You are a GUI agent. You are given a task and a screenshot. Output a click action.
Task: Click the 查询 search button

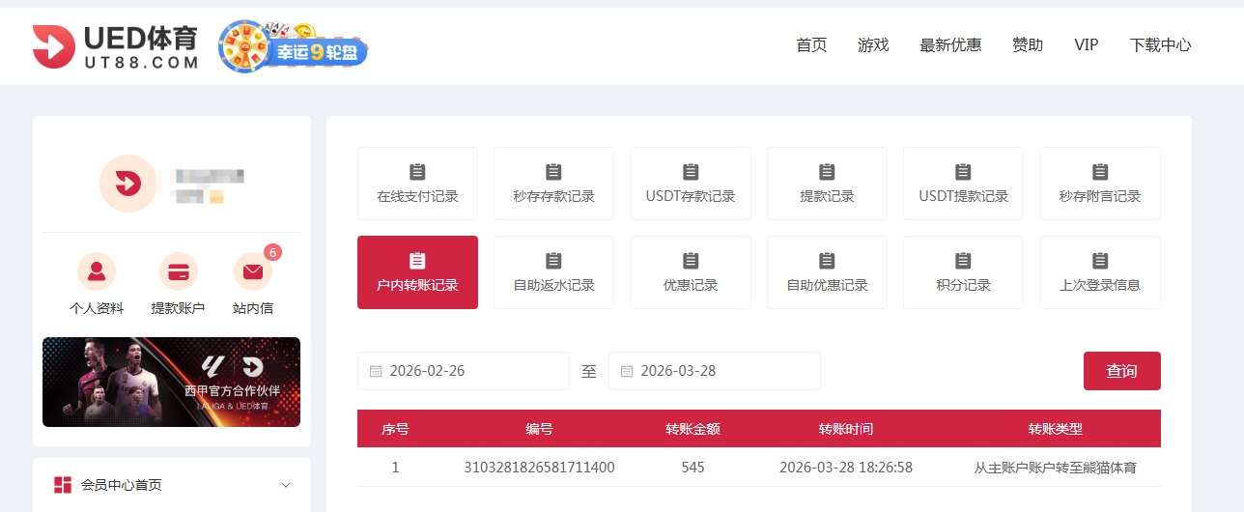(x=1122, y=371)
